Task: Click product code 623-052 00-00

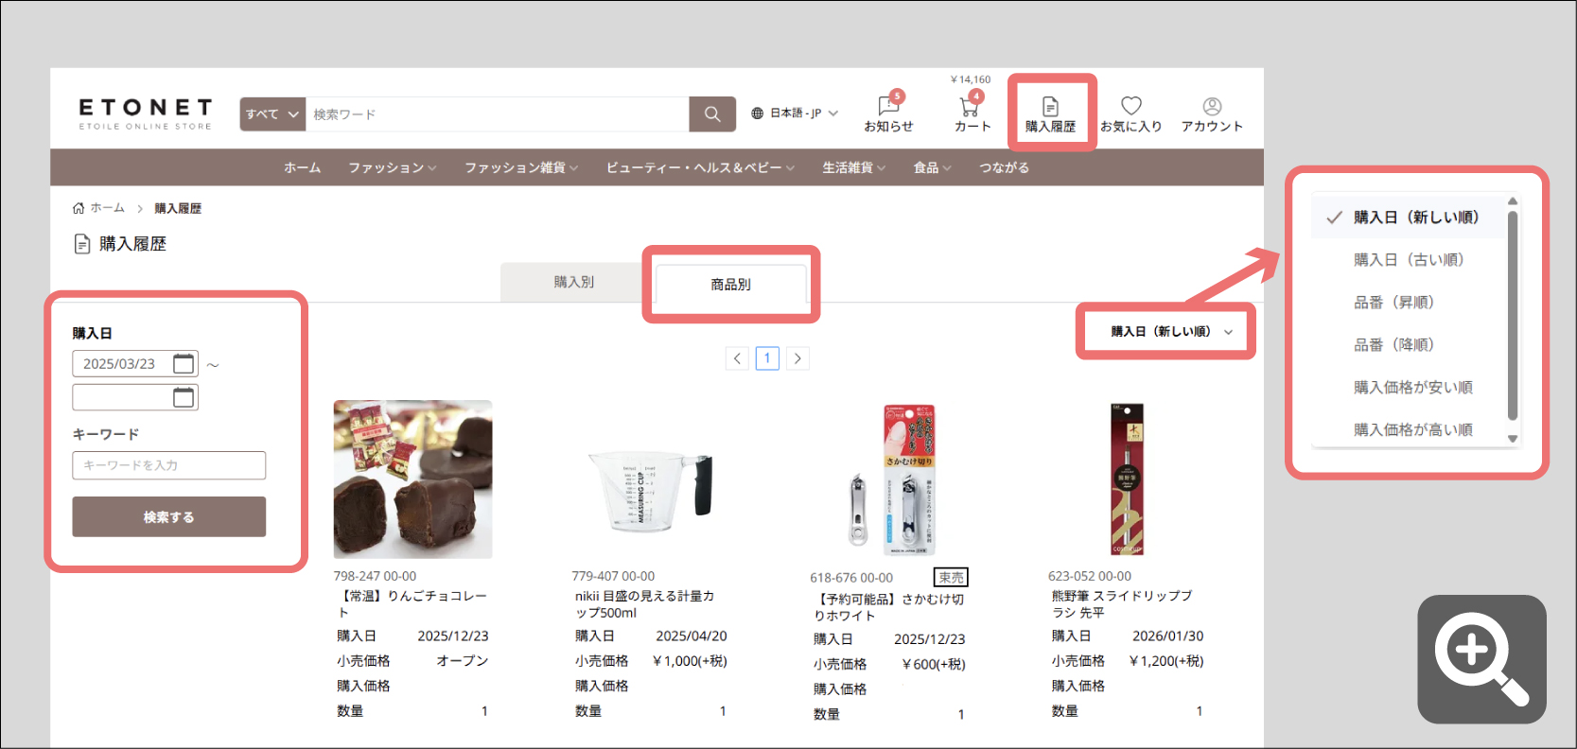Action: point(1090,576)
